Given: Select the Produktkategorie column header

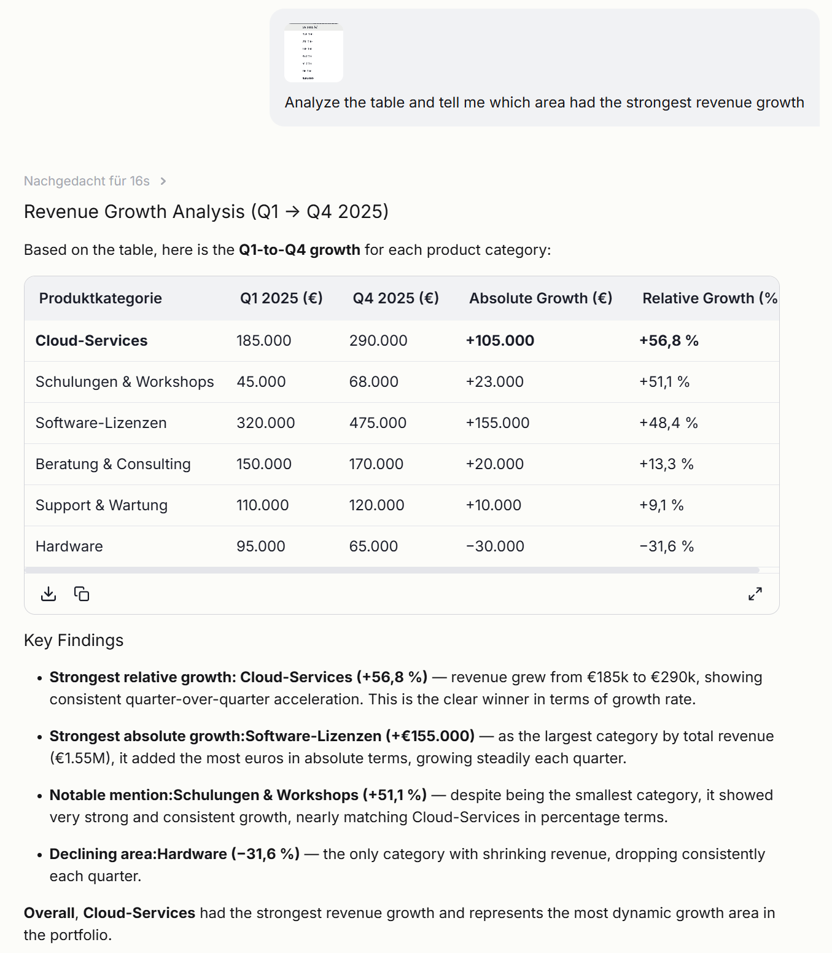Looking at the screenshot, I should [101, 298].
